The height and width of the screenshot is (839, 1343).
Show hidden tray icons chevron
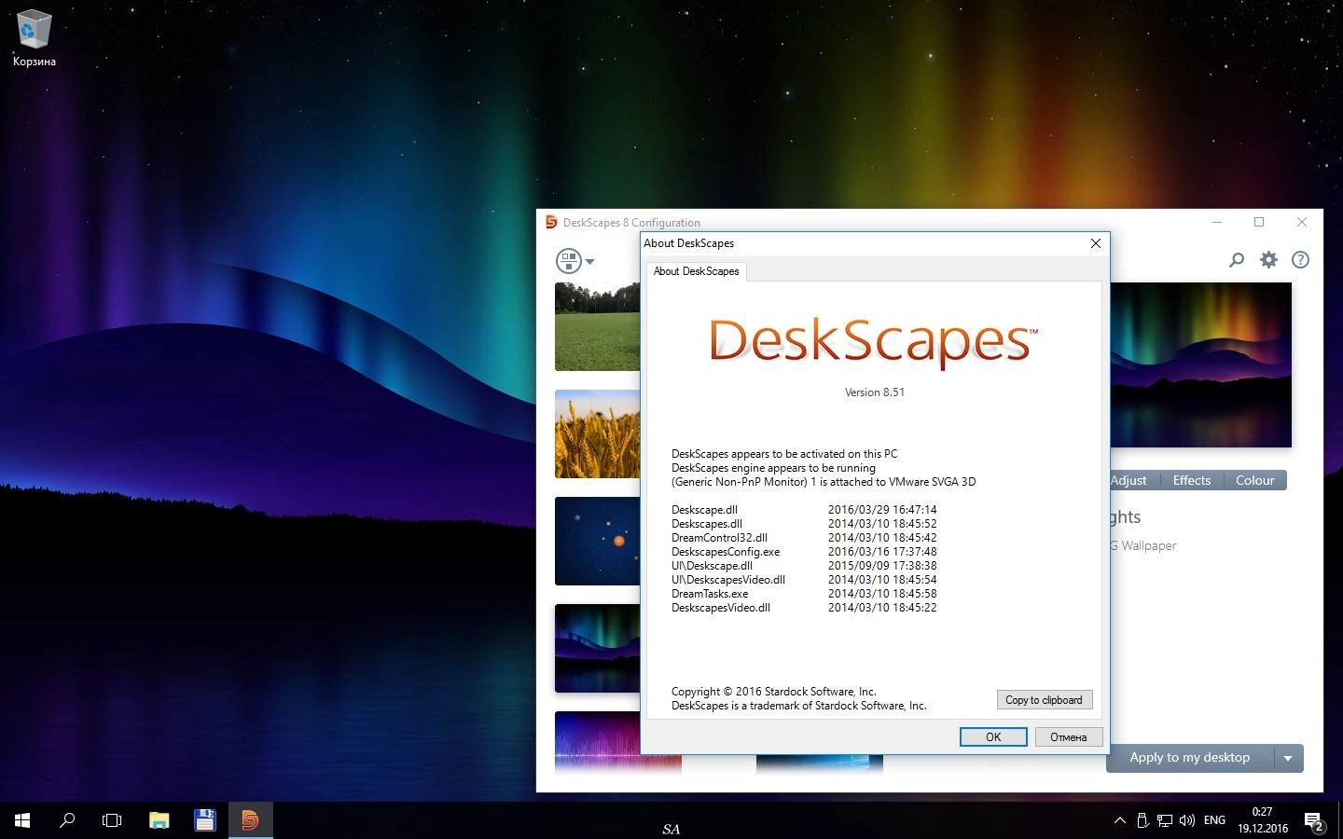click(1120, 820)
